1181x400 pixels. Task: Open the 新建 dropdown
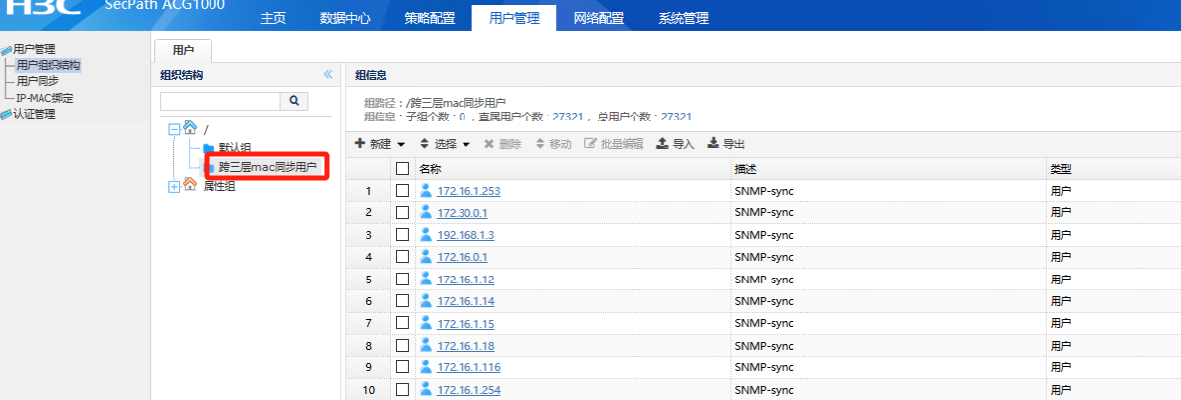tap(380, 144)
